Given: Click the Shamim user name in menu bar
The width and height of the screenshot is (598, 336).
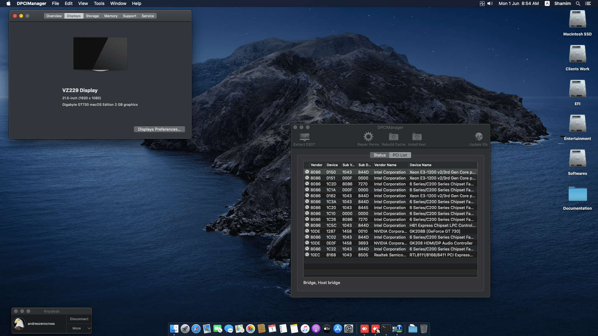Looking at the screenshot, I should click(562, 3).
